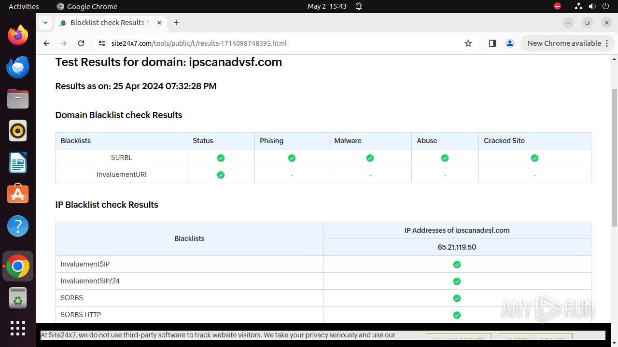
Task: Select Blocklist check Results tab
Action: tap(111, 23)
